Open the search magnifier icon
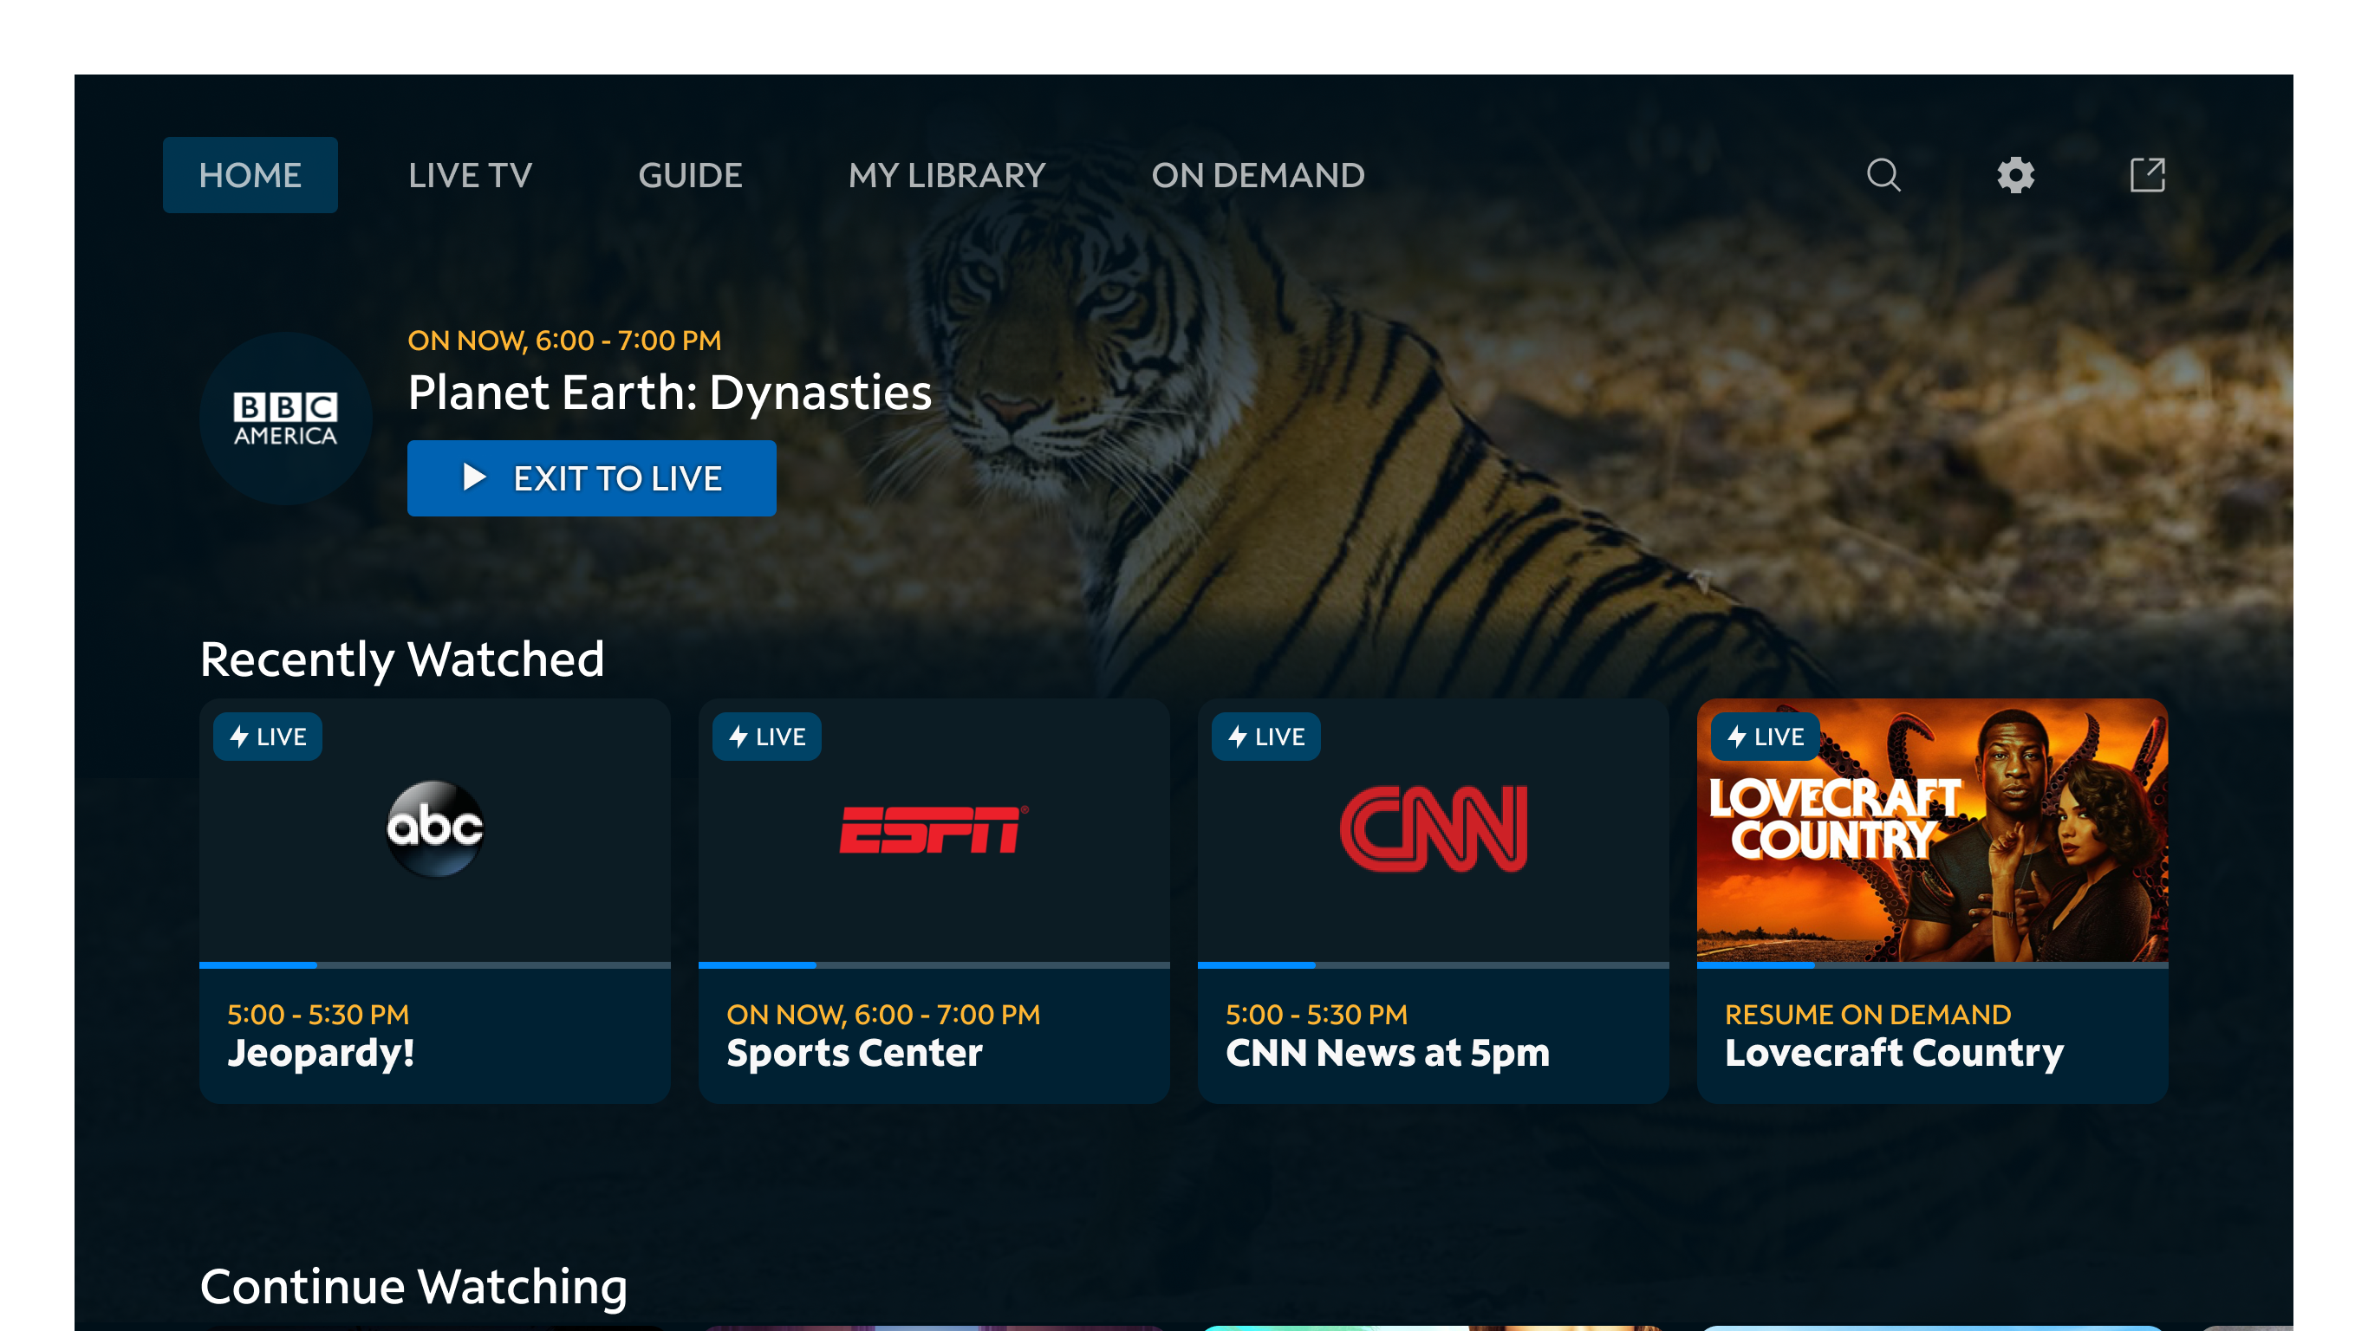Viewport: 2368px width, 1331px height. [x=1883, y=175]
